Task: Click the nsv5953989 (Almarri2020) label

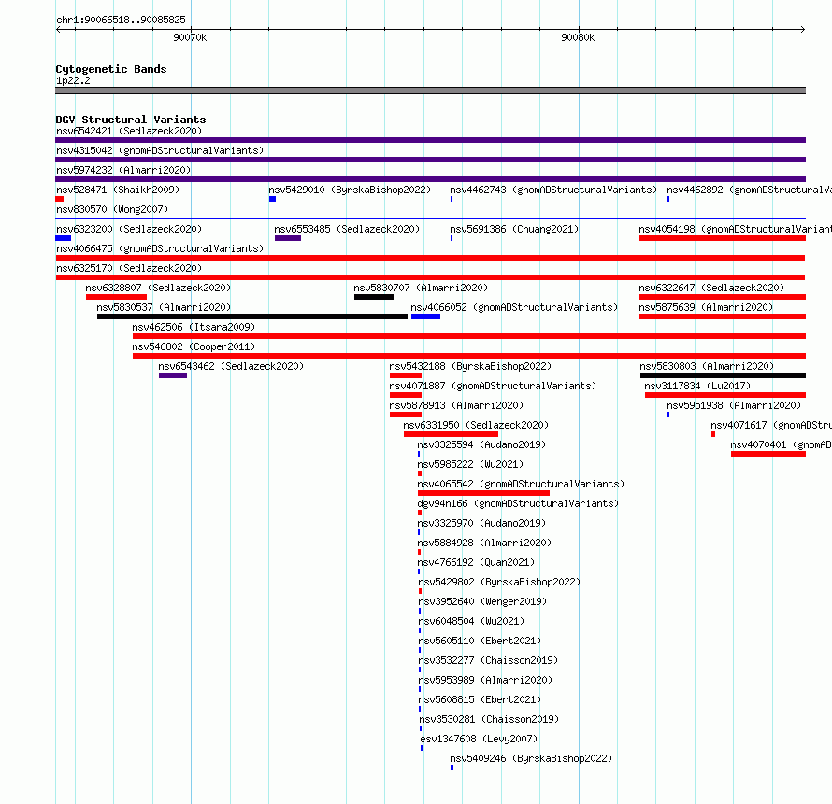Action: [x=485, y=680]
